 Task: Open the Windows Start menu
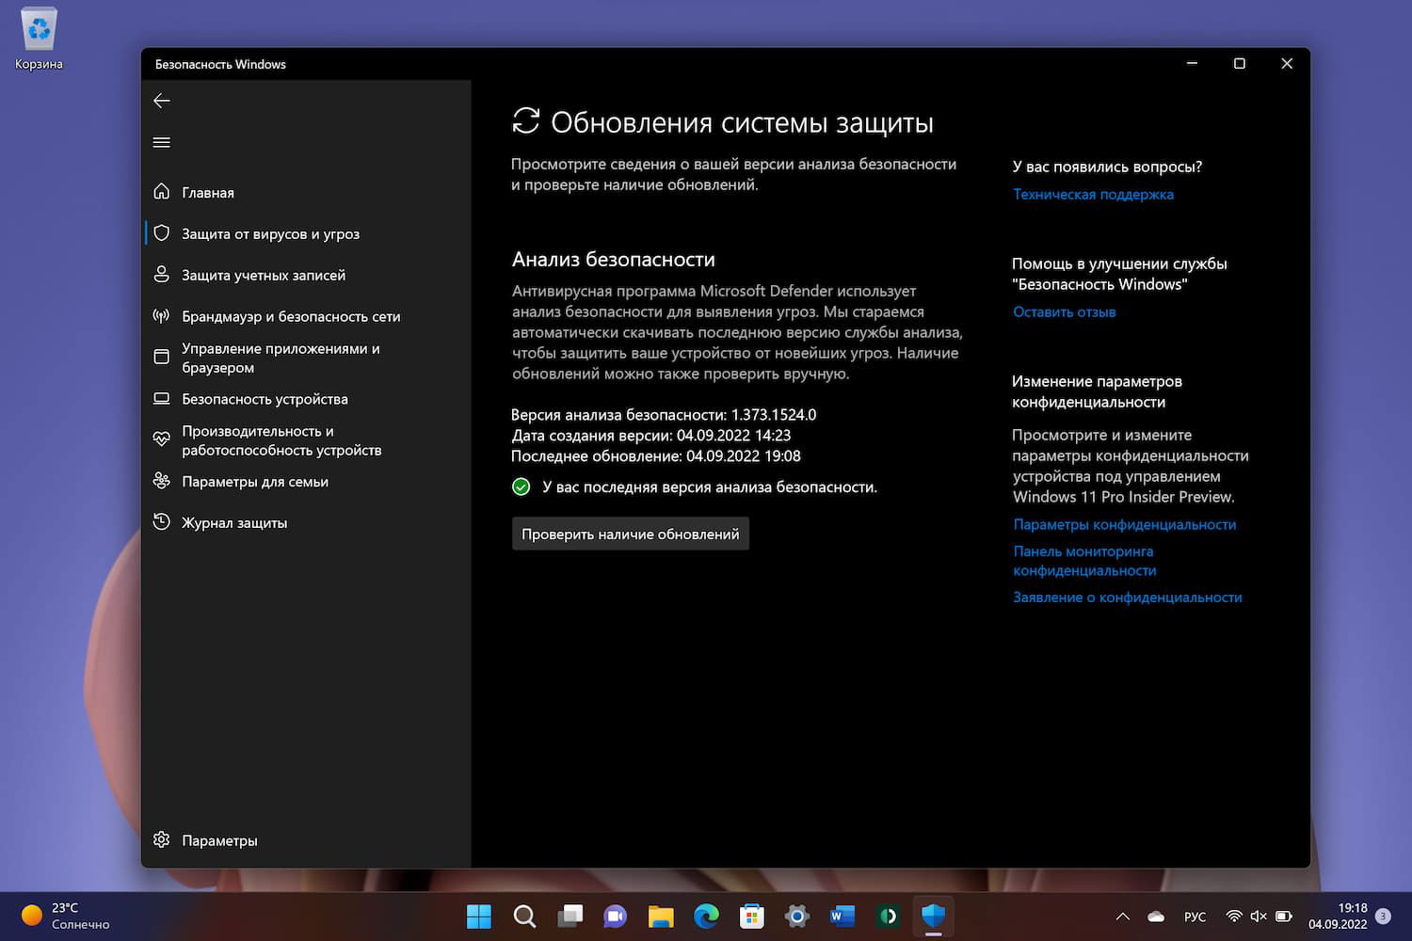(x=479, y=916)
